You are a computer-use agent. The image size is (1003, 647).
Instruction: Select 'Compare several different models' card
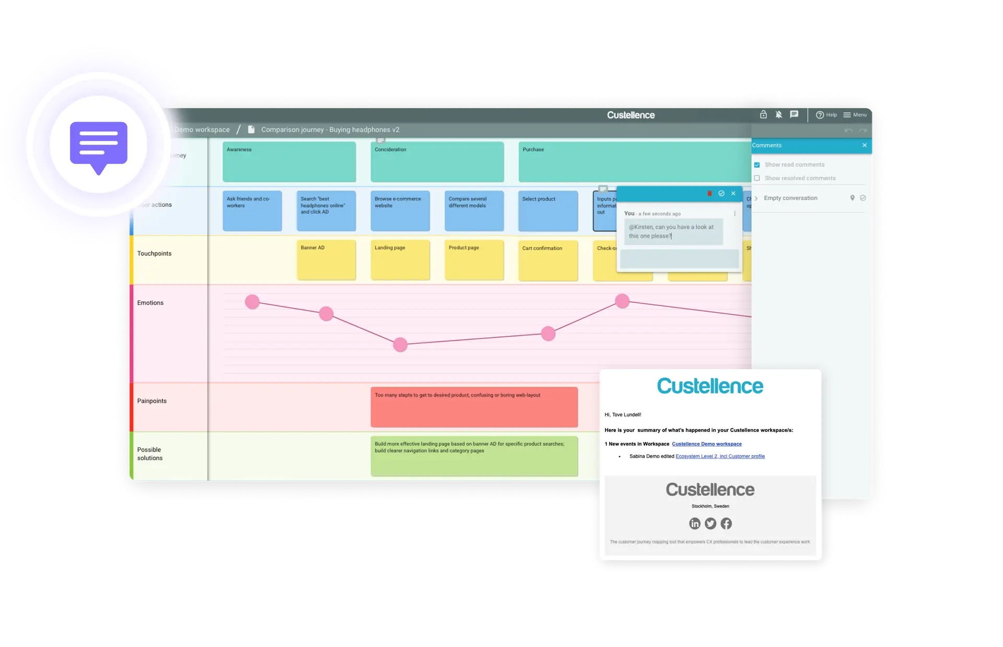pyautogui.click(x=474, y=211)
